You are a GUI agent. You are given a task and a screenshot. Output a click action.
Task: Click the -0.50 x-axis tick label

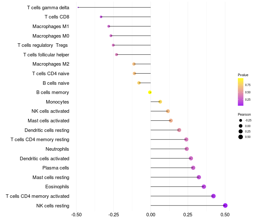(76, 215)
